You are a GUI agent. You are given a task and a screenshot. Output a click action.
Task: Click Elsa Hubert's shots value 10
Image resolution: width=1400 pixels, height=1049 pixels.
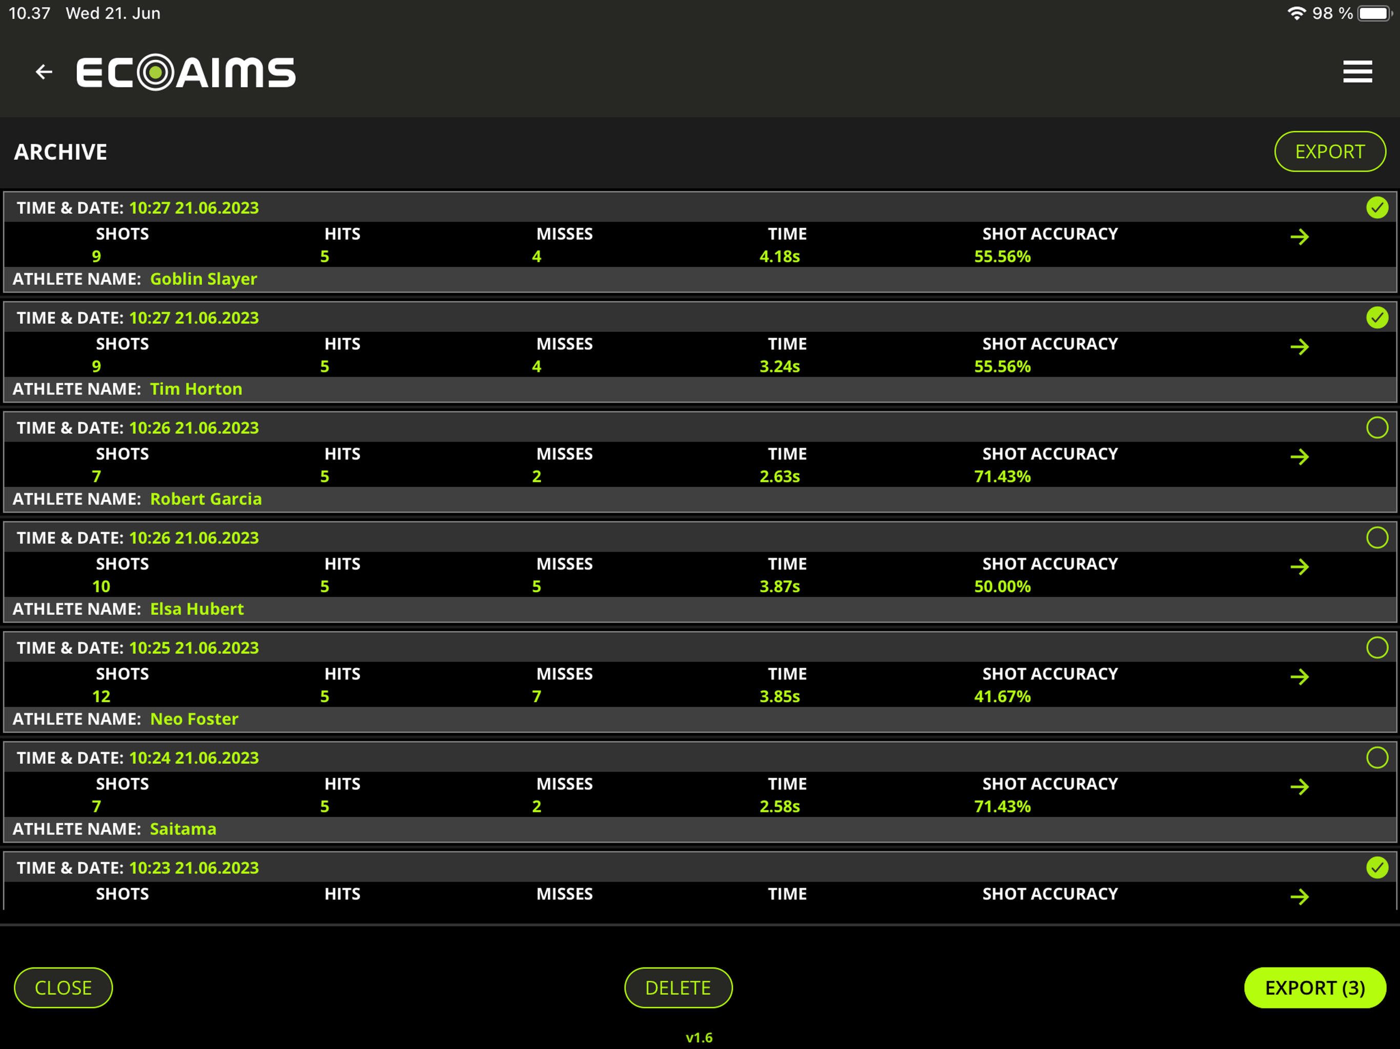click(x=101, y=587)
